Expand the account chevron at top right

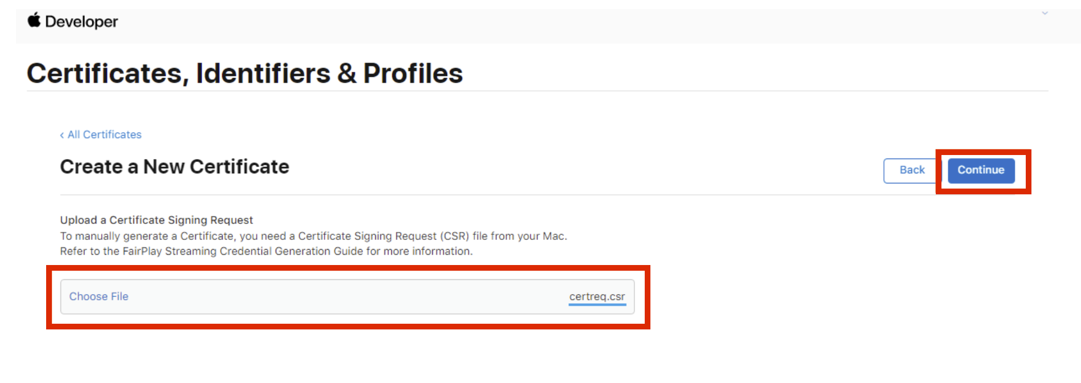(x=1045, y=13)
